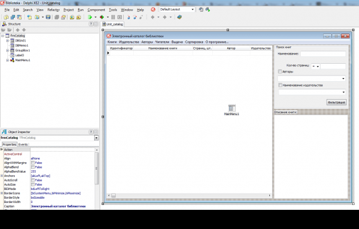Click the Forward navigation arrow in toolbar
This screenshot has height=229, width=359.
click(165, 17)
